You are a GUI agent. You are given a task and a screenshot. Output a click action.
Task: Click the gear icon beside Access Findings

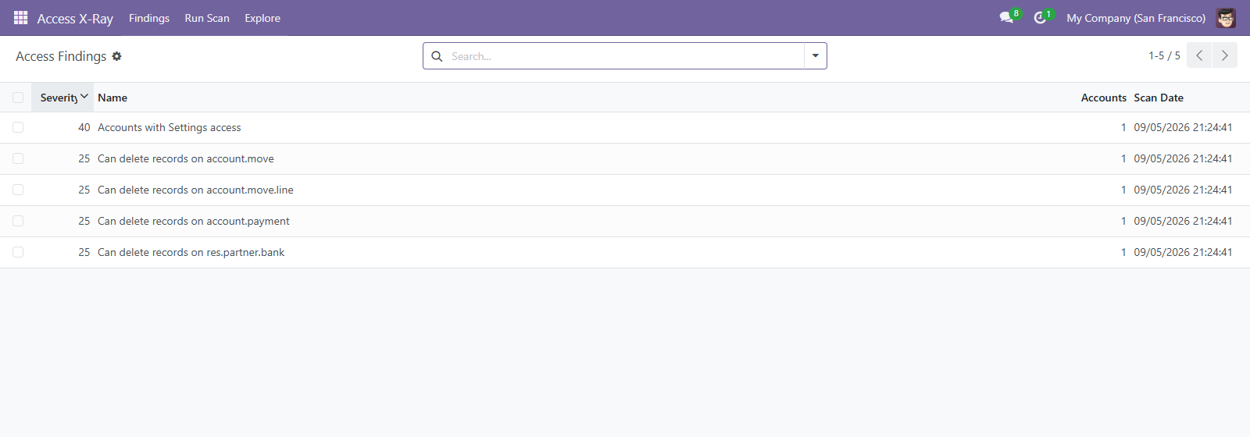click(116, 56)
